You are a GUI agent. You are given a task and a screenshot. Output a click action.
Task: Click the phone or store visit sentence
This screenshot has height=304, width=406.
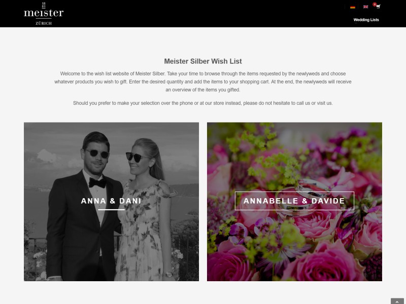click(203, 103)
